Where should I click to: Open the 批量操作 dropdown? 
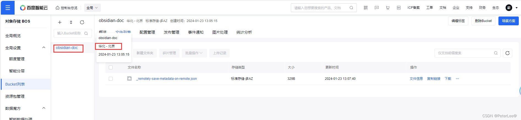pos(194,53)
